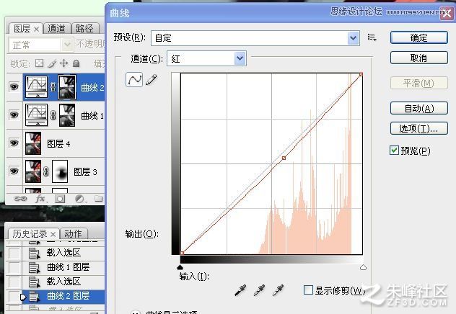Switch to the 动作 tab
This screenshot has height=314, width=456.
[x=73, y=233]
